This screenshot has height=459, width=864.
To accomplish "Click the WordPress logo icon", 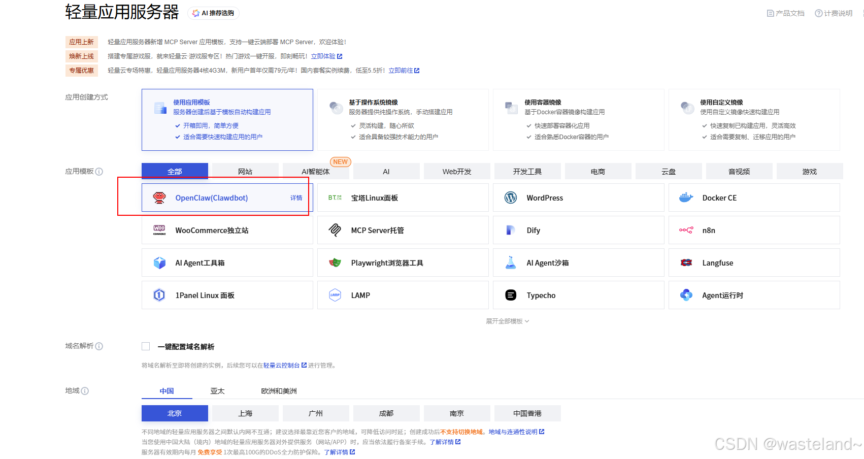I will click(511, 198).
